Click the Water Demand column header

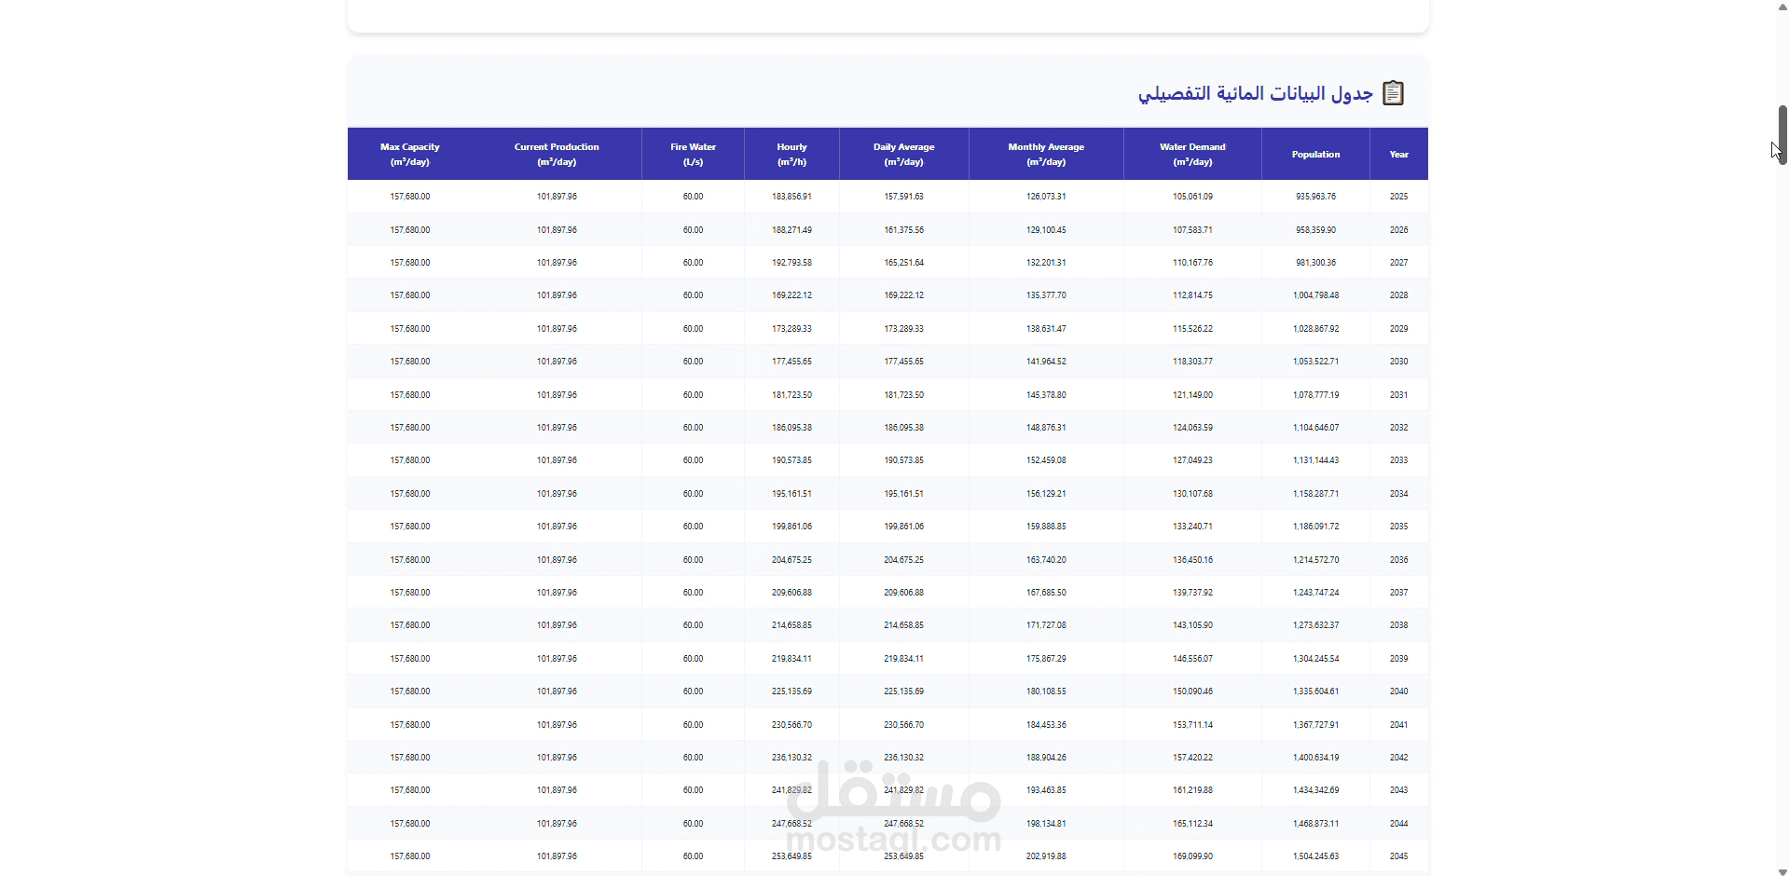(x=1192, y=155)
